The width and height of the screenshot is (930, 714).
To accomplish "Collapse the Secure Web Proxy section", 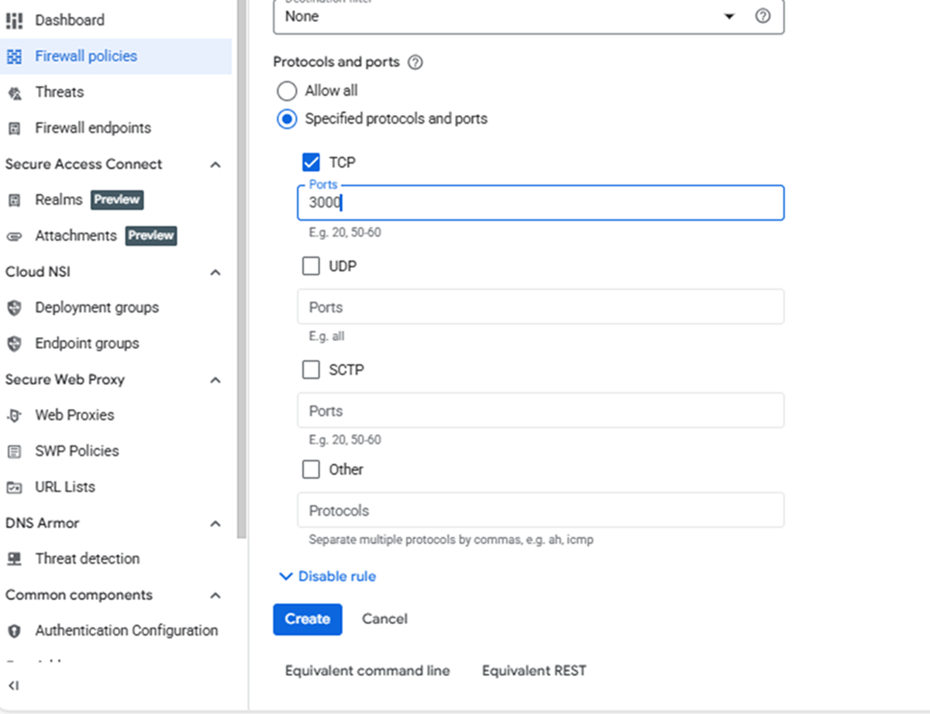I will pyautogui.click(x=215, y=379).
